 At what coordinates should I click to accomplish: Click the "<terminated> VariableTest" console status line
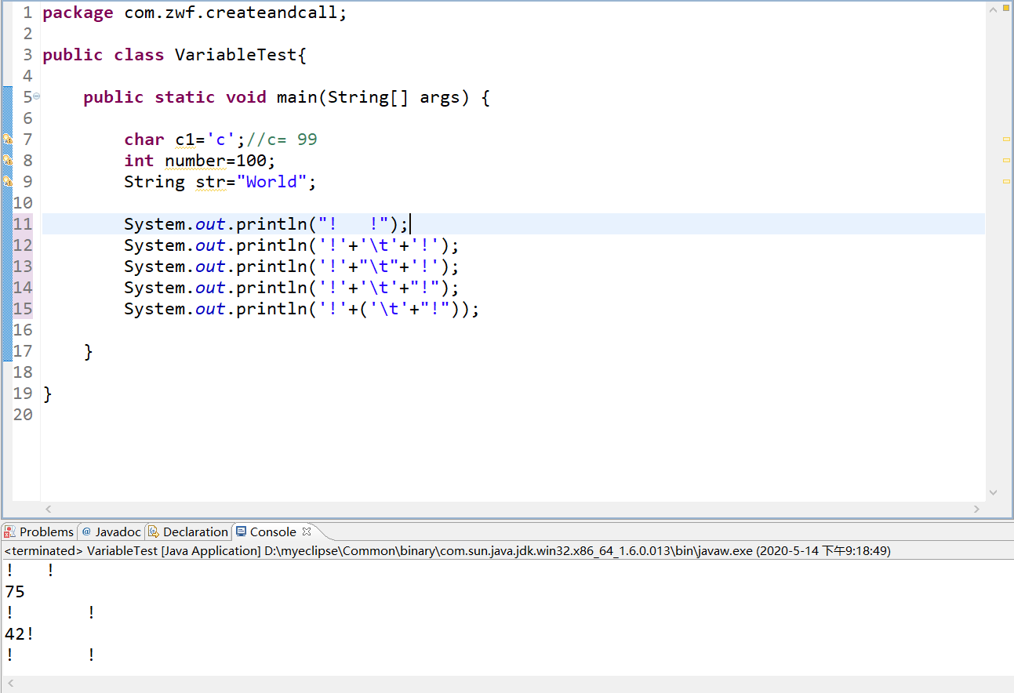(447, 551)
